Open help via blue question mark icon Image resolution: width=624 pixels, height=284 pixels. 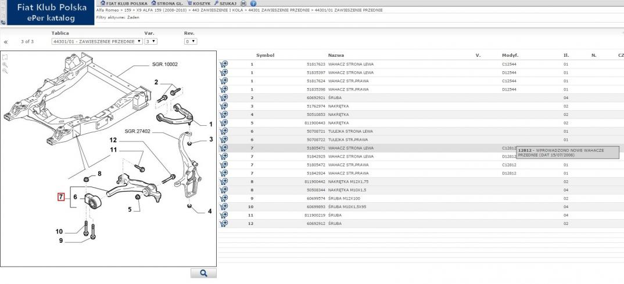pos(253,3)
